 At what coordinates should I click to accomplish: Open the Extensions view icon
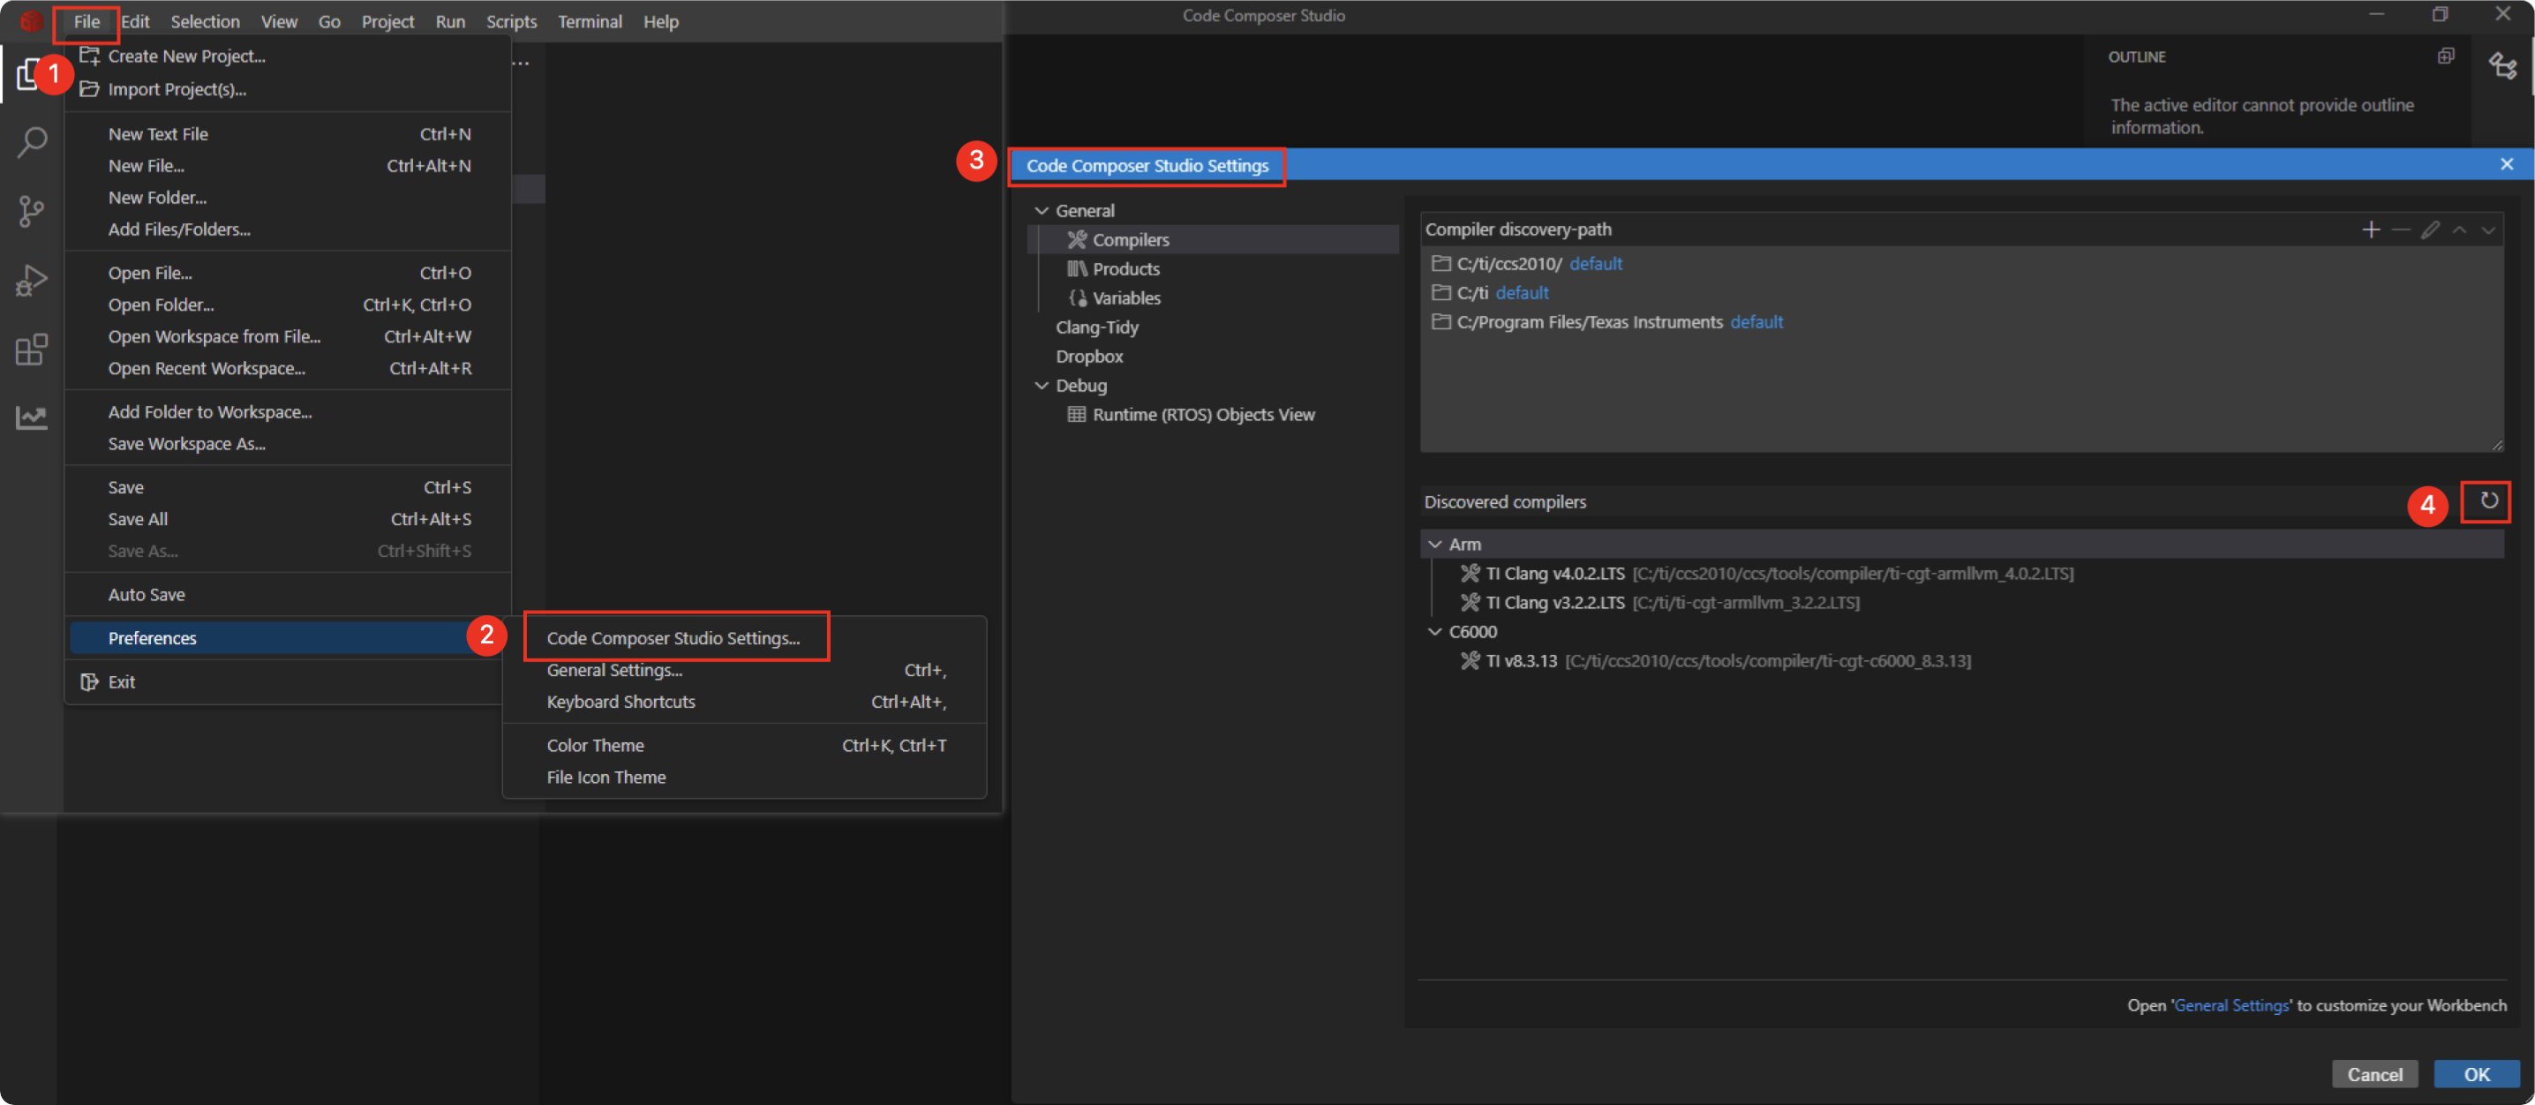[x=32, y=350]
